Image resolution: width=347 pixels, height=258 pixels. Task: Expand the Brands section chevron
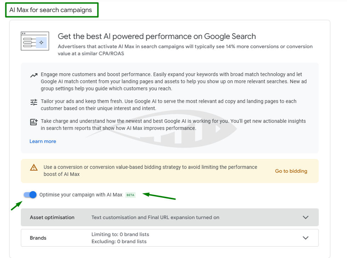pos(306,238)
